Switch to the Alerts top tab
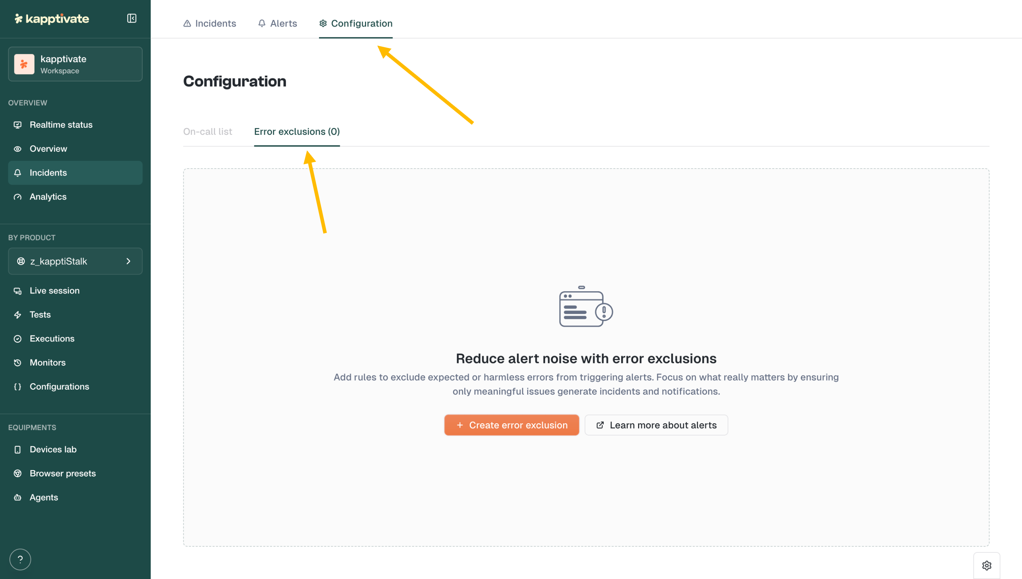Viewport: 1022px width, 579px height. click(278, 23)
